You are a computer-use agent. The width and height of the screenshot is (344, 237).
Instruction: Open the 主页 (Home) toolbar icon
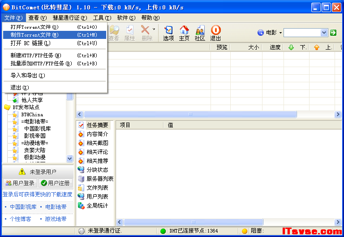(x=184, y=33)
